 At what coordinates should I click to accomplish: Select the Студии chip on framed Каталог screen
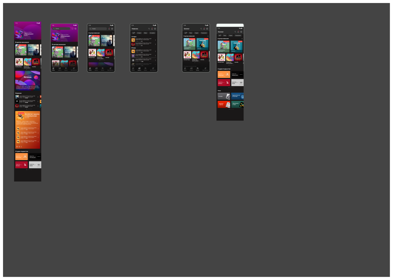tap(197, 33)
